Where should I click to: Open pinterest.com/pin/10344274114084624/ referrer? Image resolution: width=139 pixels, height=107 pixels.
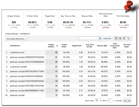coord(26,76)
